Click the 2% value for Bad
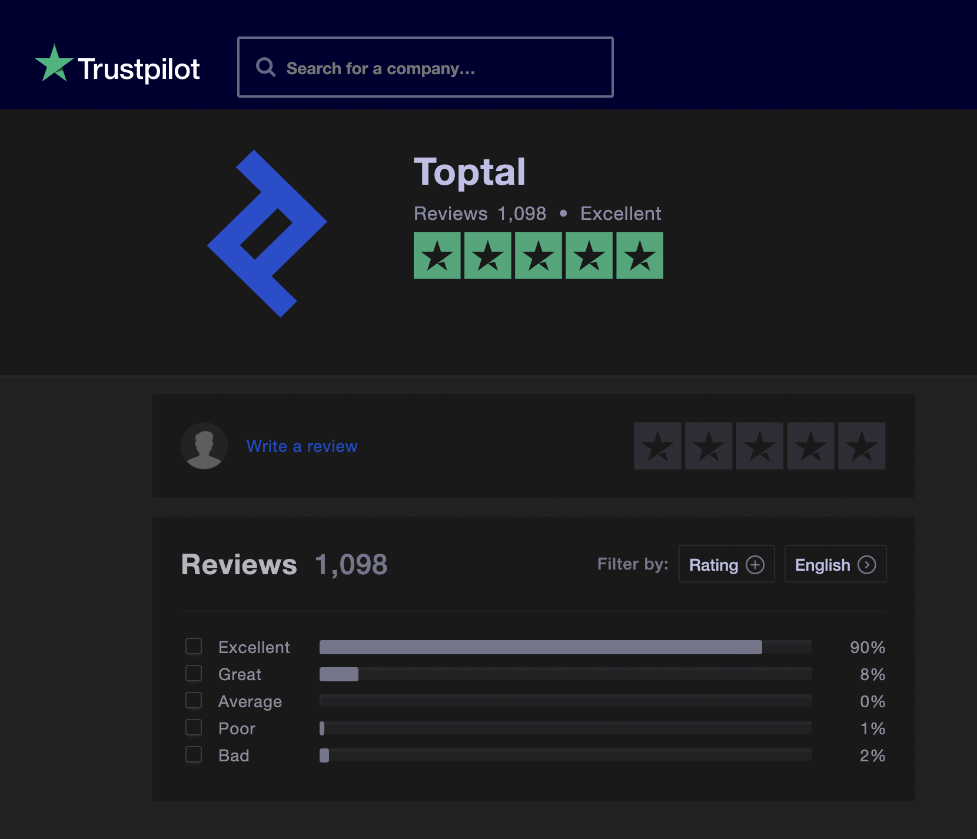977x839 pixels. pyautogui.click(x=873, y=755)
